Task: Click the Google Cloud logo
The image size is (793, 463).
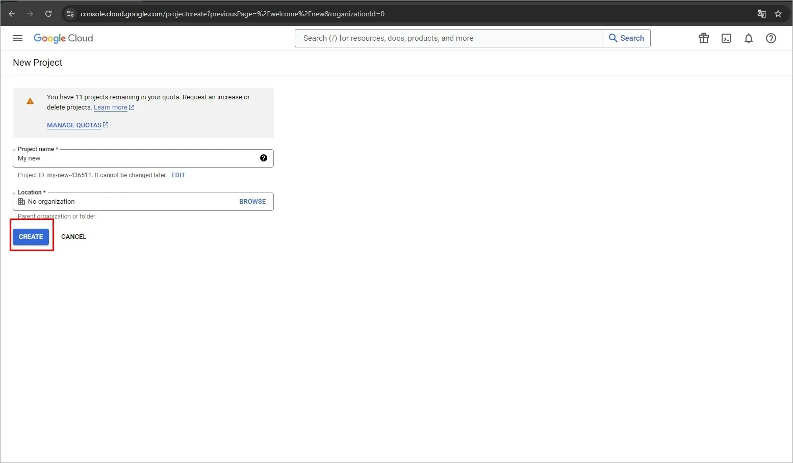Action: 63,38
